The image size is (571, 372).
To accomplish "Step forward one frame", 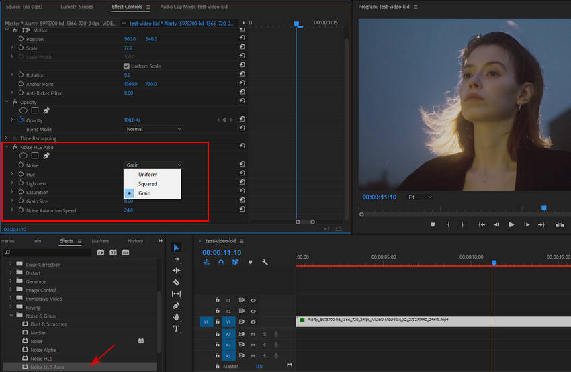I will [x=527, y=224].
